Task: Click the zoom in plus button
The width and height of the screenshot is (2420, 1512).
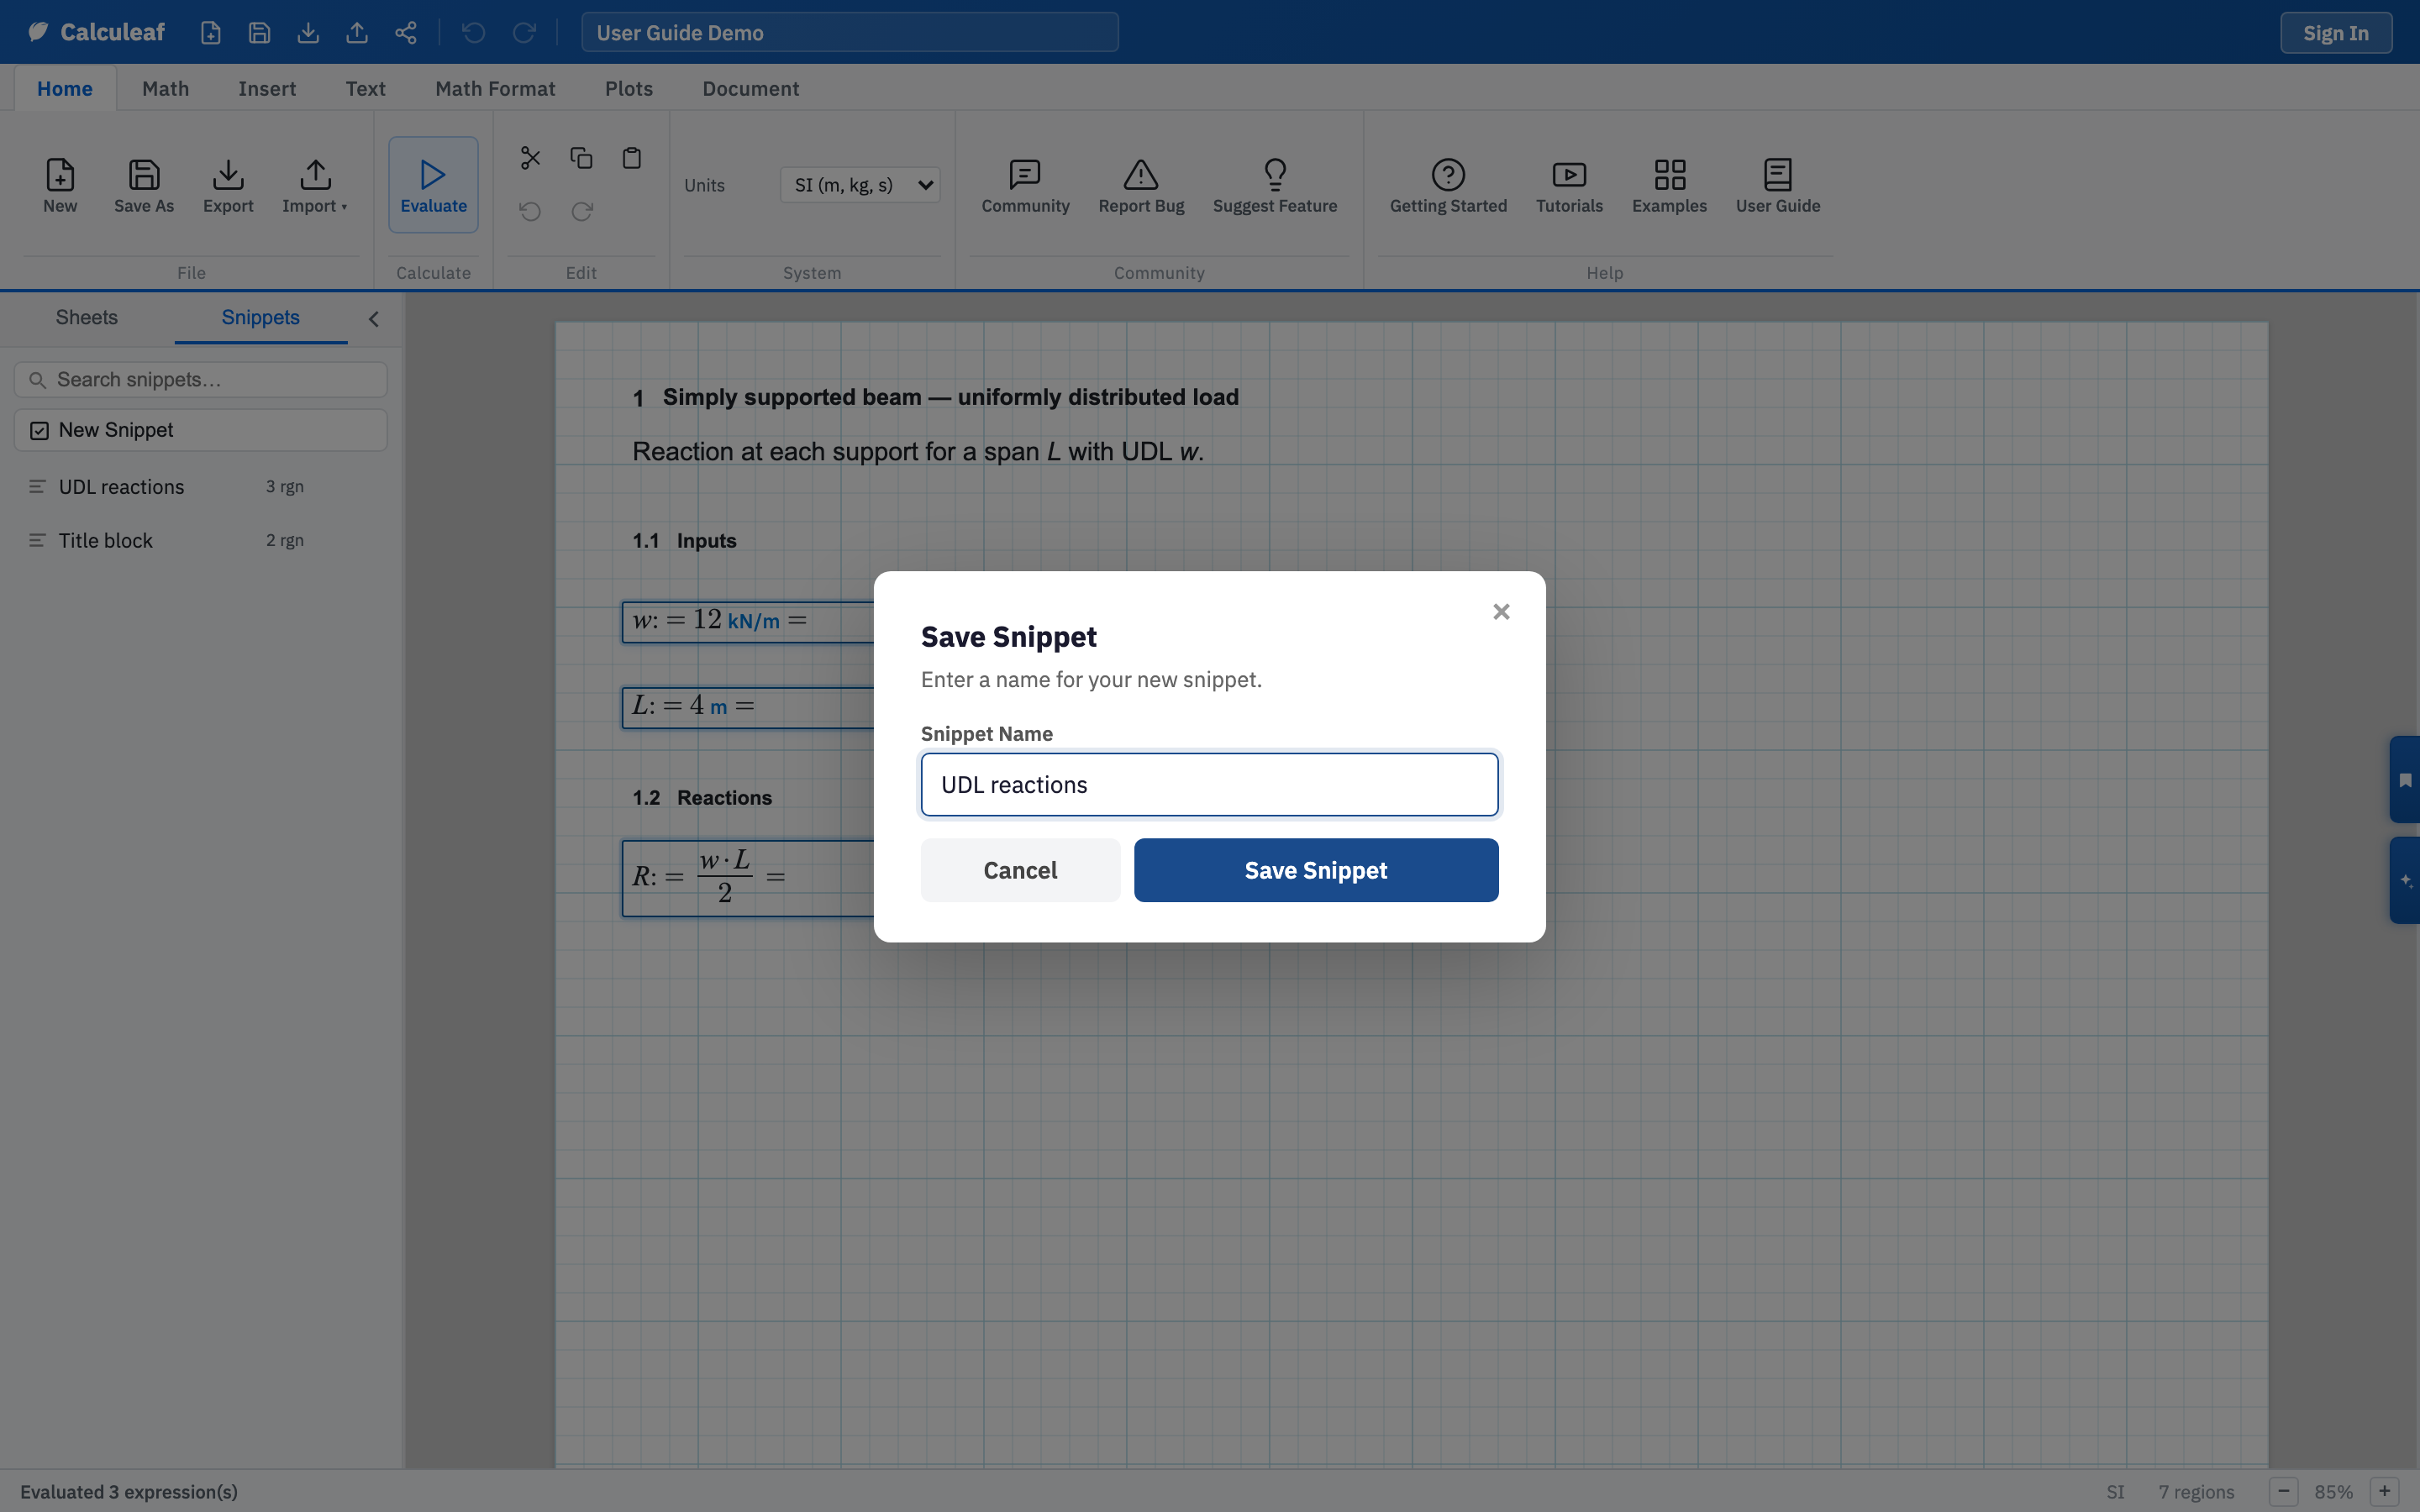Action: [2385, 1491]
